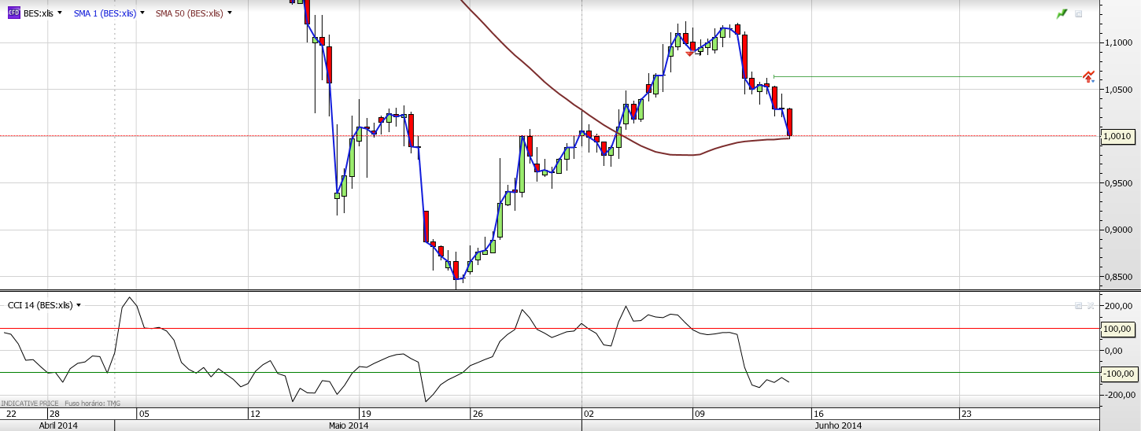This screenshot has height=431, width=1141.
Task: Click the 0,9500 price axis label
Action: 1119,183
